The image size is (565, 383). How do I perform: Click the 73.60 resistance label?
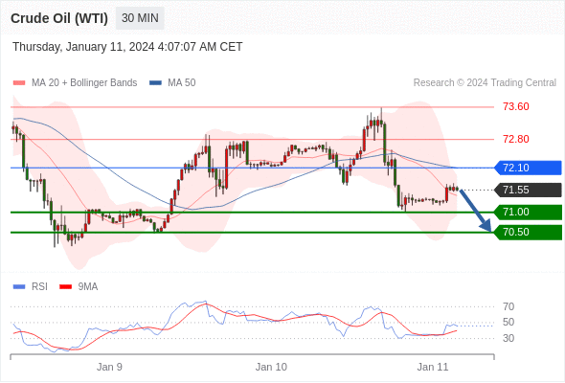pyautogui.click(x=516, y=106)
